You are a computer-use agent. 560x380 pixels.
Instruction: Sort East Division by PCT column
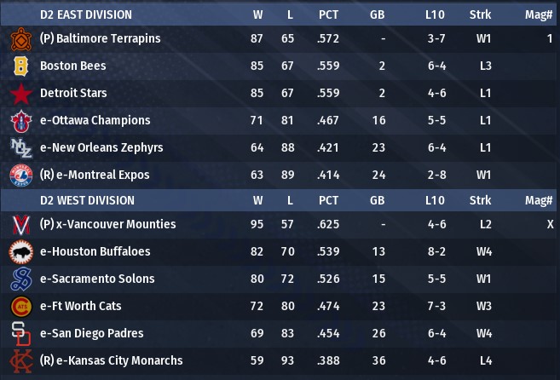[328, 14]
